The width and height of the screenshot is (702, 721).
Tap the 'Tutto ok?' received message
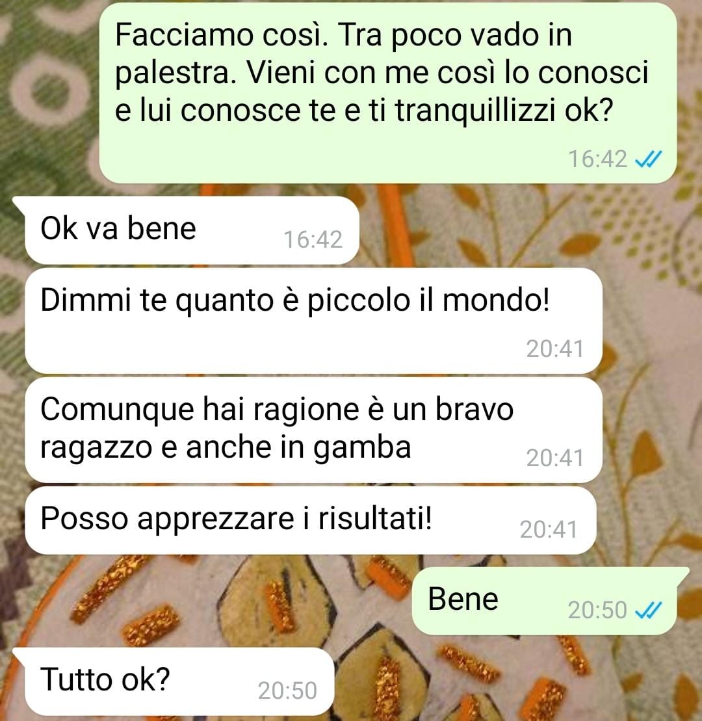tap(179, 681)
